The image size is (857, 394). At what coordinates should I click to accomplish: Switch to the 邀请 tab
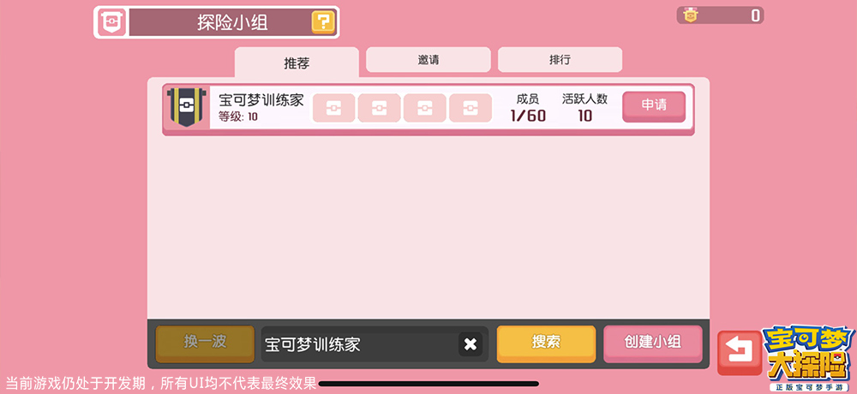click(428, 60)
